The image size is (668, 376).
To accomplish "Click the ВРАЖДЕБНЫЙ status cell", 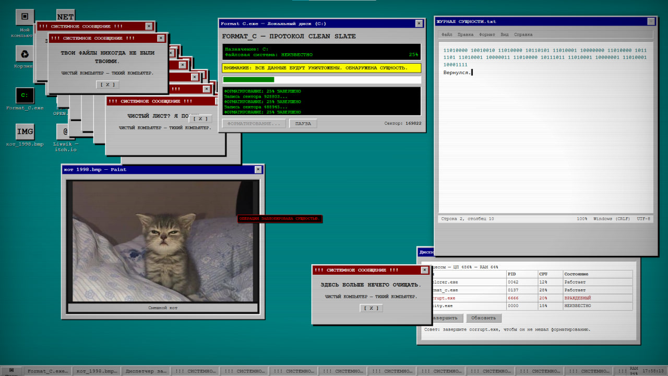I will 577,298.
